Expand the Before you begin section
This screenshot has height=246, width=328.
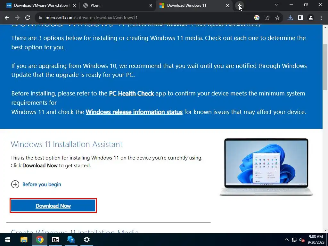pyautogui.click(x=36, y=184)
